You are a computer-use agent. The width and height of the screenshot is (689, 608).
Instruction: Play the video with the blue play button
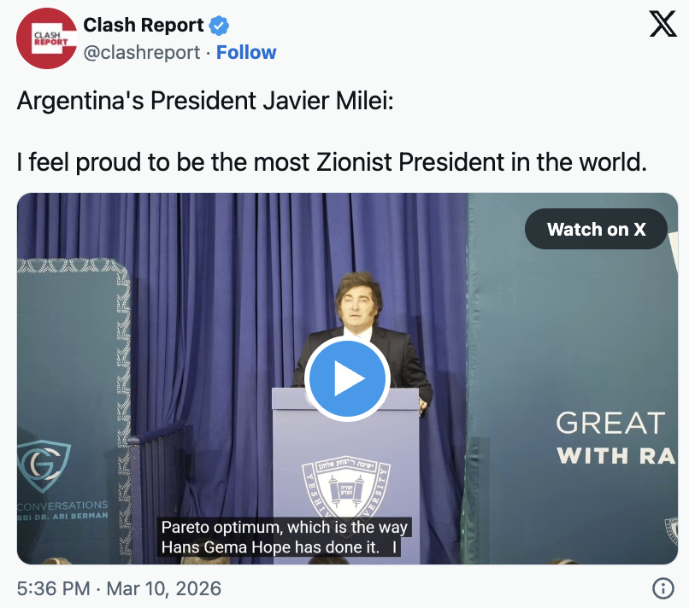(346, 378)
